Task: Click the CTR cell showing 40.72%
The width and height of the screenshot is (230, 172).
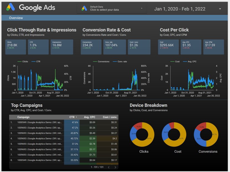Action: click(x=72, y=139)
